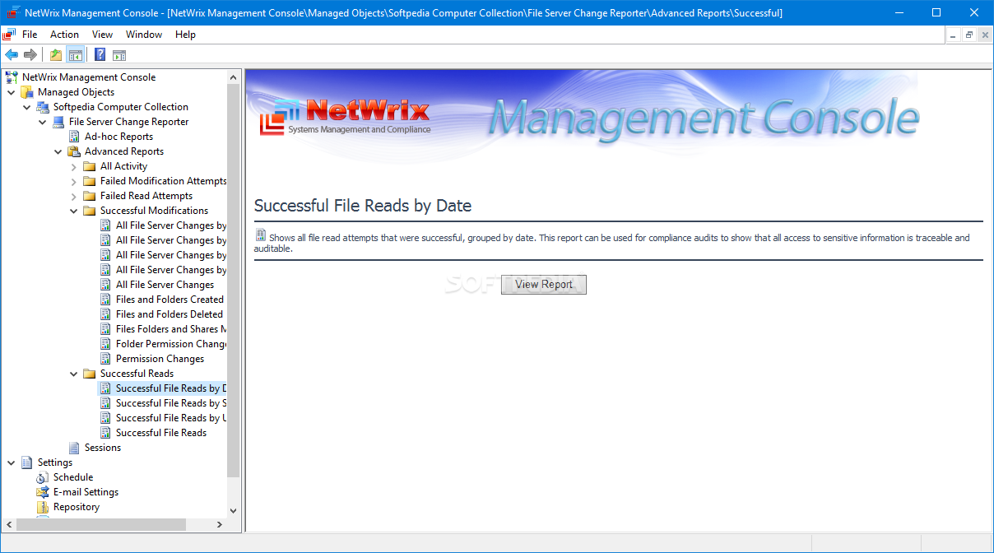Open the Help menu
The image size is (994, 553).
[185, 35]
